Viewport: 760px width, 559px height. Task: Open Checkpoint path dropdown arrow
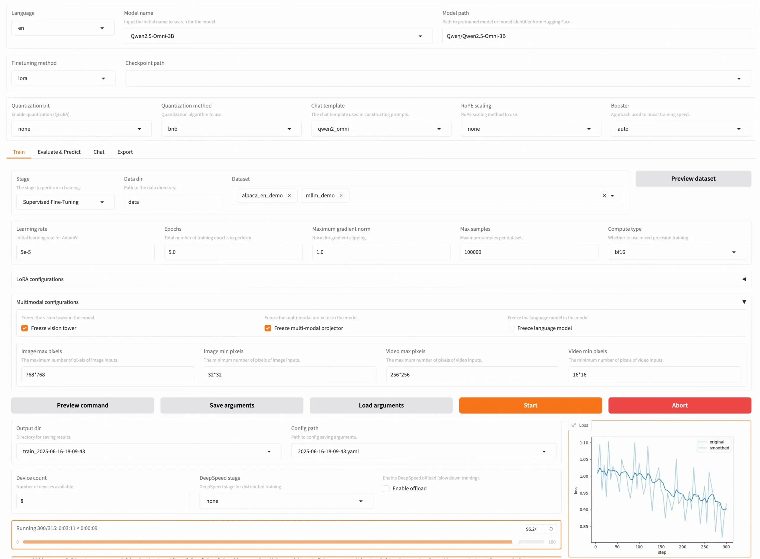point(739,78)
